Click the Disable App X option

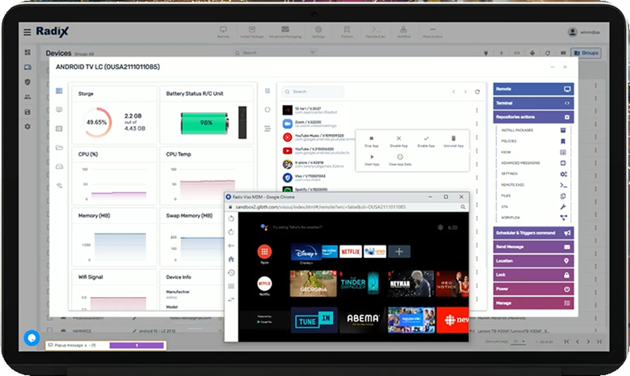(399, 138)
